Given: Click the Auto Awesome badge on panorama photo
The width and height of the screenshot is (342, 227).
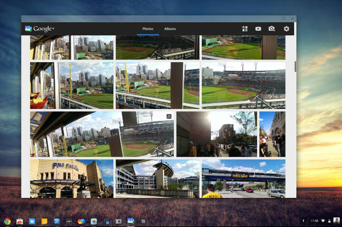Looking at the screenshot, I should (169, 116).
